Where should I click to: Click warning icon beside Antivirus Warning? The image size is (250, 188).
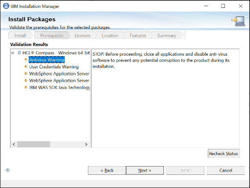pyautogui.click(x=25, y=60)
